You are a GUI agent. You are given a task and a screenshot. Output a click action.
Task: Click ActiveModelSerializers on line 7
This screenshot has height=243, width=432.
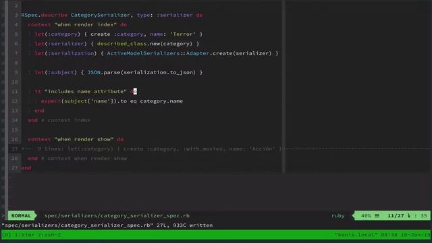[143, 53]
